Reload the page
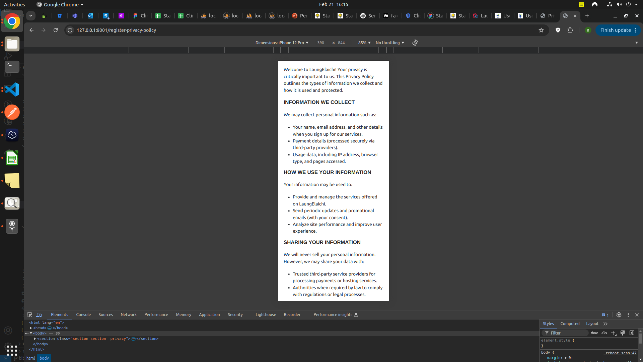Screen dimensions: 643x362 56,30
